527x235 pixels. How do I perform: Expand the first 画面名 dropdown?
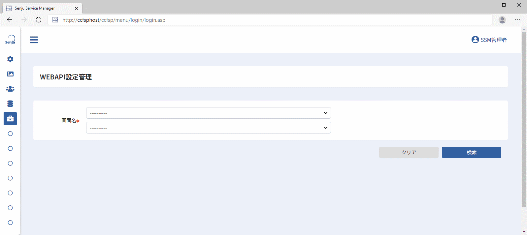[x=209, y=113]
